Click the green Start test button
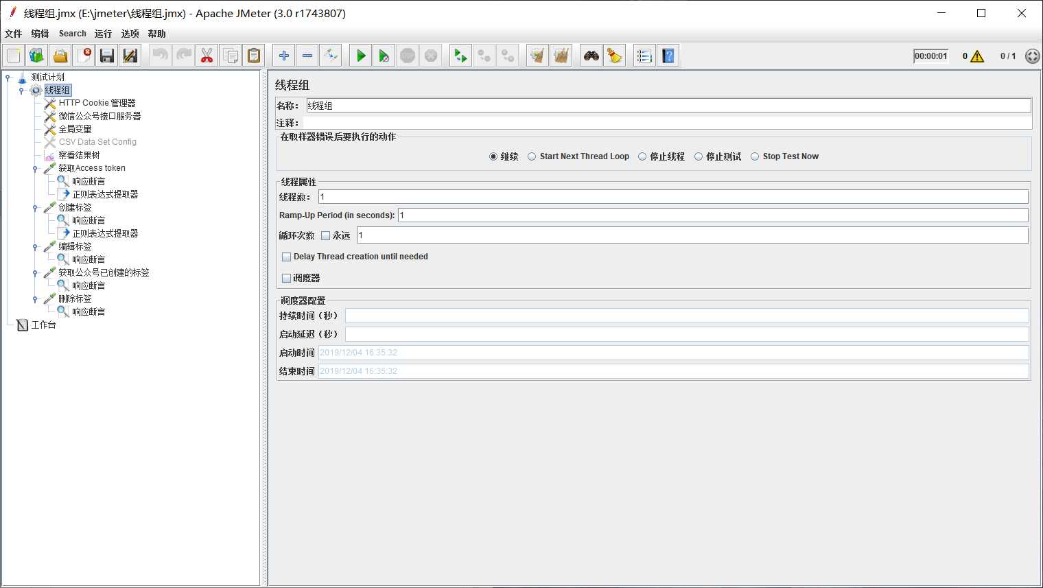Screen dimensions: 1043x588 coord(361,56)
